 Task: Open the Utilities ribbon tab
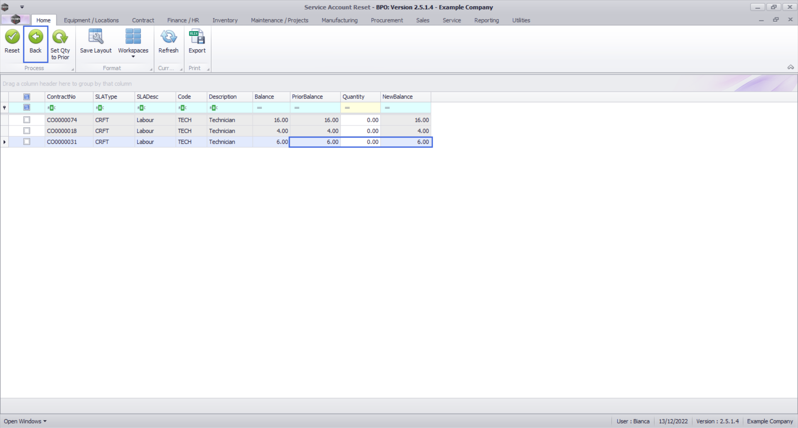pyautogui.click(x=521, y=20)
